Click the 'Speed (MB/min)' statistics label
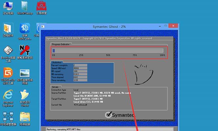 pos(59,68)
